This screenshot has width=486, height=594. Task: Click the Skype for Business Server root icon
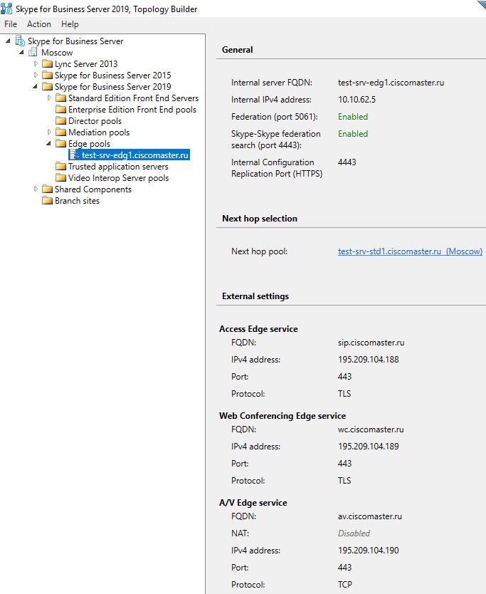[x=20, y=41]
